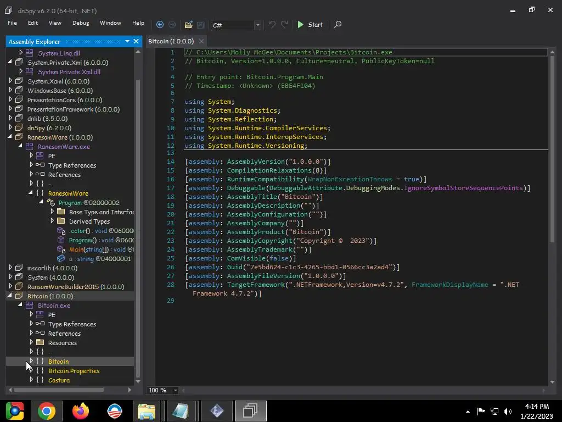Click the Program class icon in RanesomWare
The image size is (562, 422).
tap(50, 202)
